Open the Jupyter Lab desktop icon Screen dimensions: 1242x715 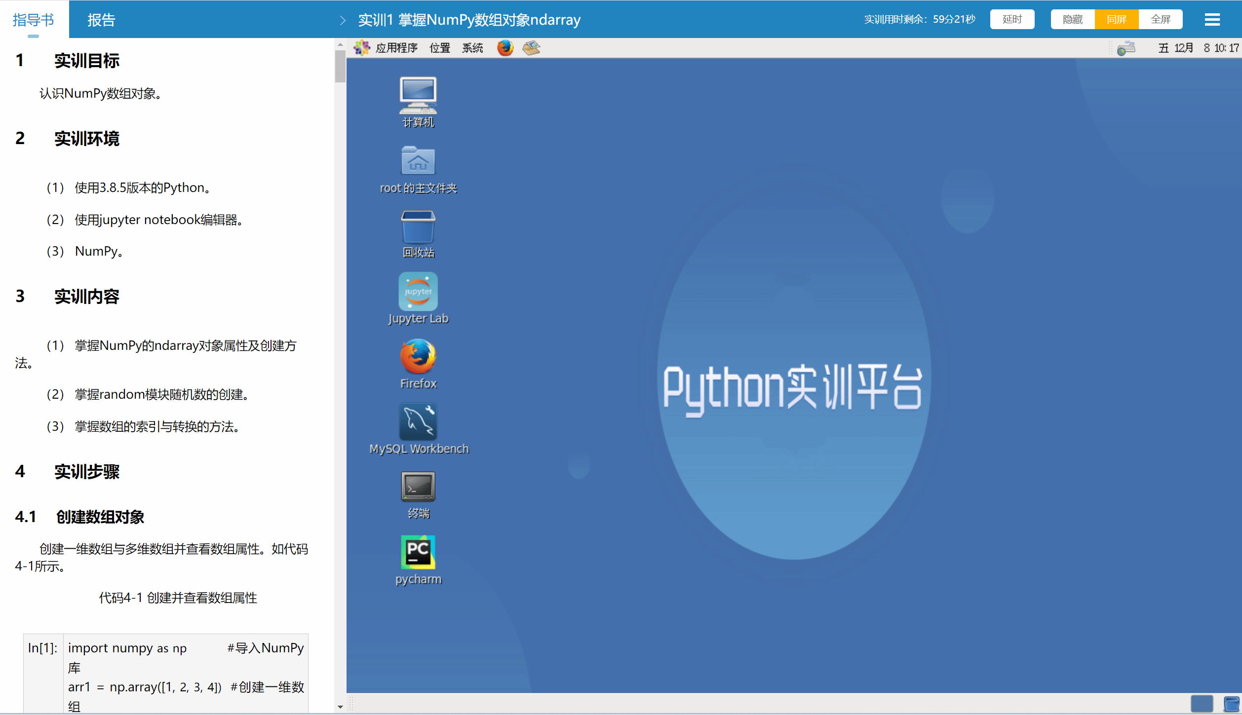(418, 292)
